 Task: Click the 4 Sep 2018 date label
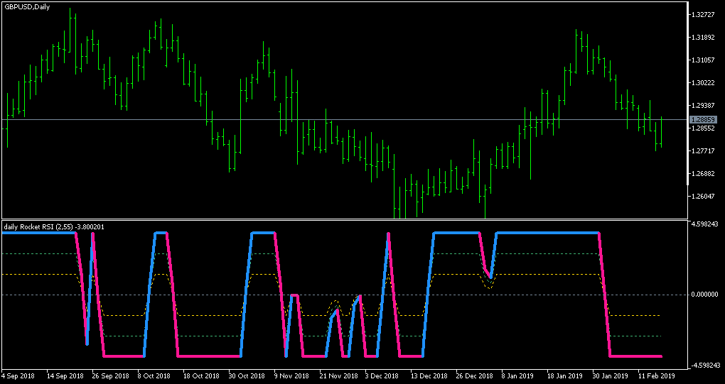pyautogui.click(x=19, y=375)
